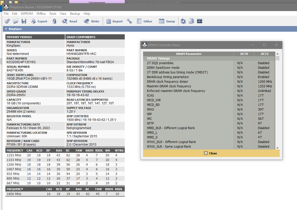Image resolution: width=297 pixels, height=210 pixels.
Task: Click the 2T DQS preambles row
Action: tap(209, 63)
